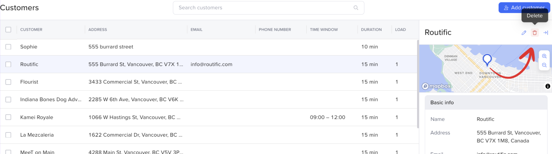Click the map info attribution icon
The image size is (552, 154).
(x=548, y=86)
